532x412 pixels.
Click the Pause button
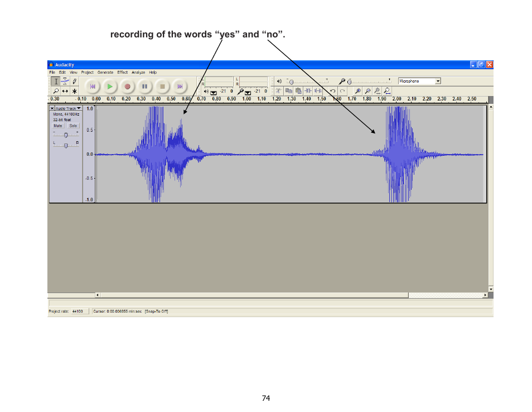click(145, 87)
